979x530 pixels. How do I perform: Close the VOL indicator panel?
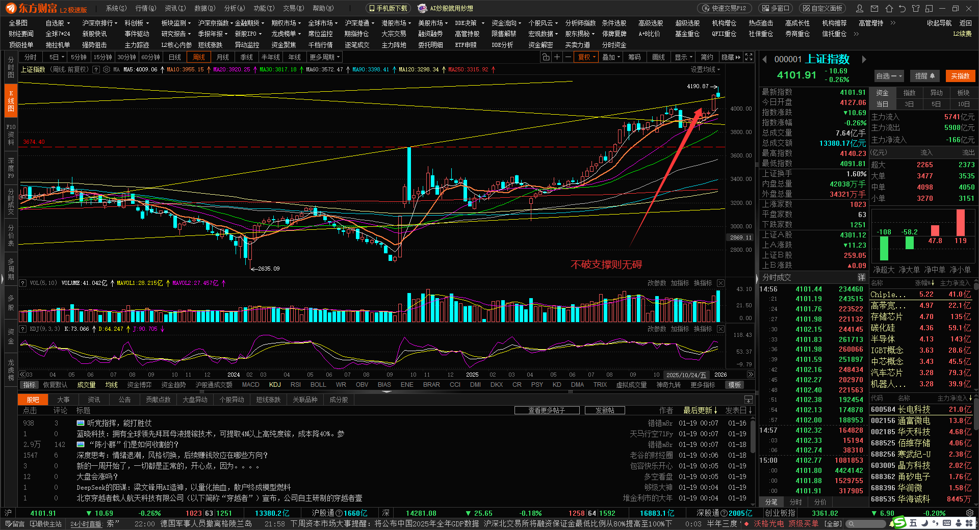pos(720,283)
